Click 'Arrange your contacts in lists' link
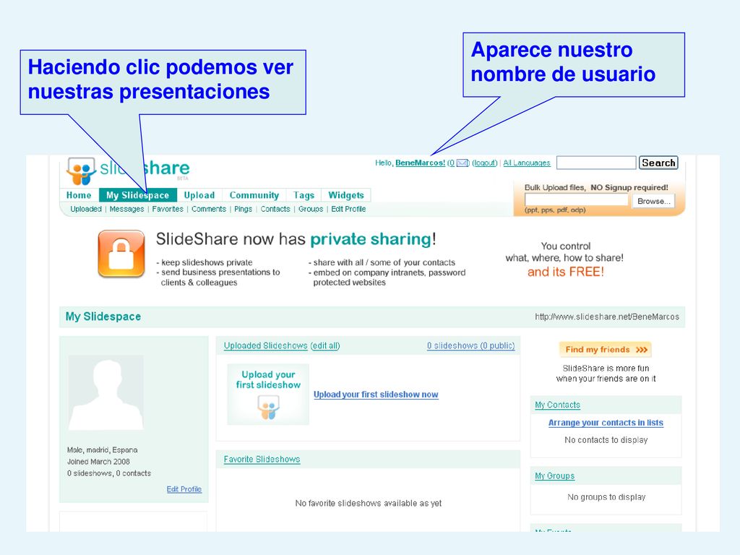The image size is (740, 555). click(x=606, y=423)
